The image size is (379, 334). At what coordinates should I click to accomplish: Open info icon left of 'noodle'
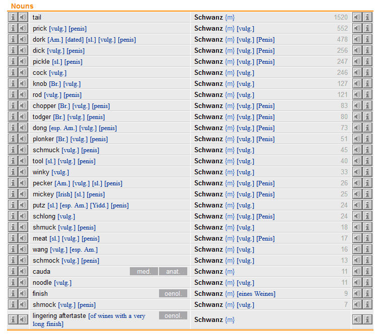(13, 283)
